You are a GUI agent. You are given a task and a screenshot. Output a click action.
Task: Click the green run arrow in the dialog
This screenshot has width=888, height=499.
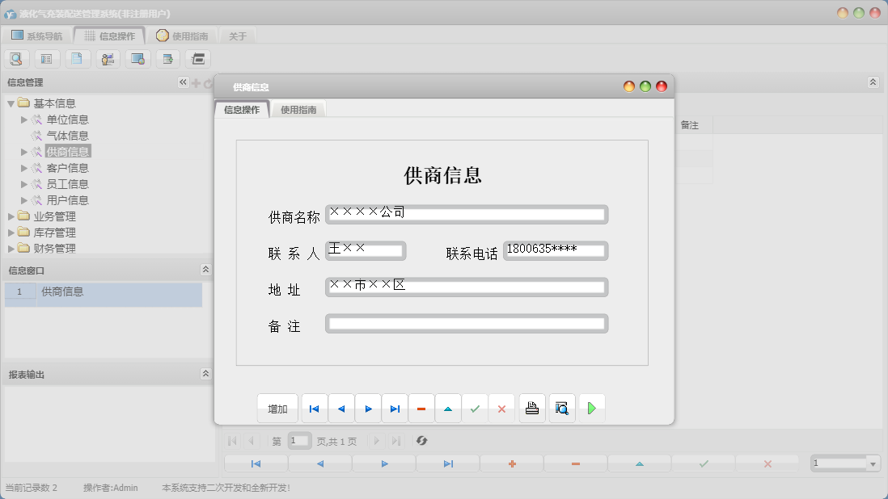tap(592, 408)
